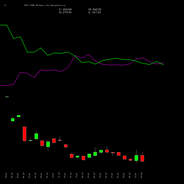Select the red candle for 09 Jul
The width and height of the screenshot is (184, 184).
[x=42, y=143]
